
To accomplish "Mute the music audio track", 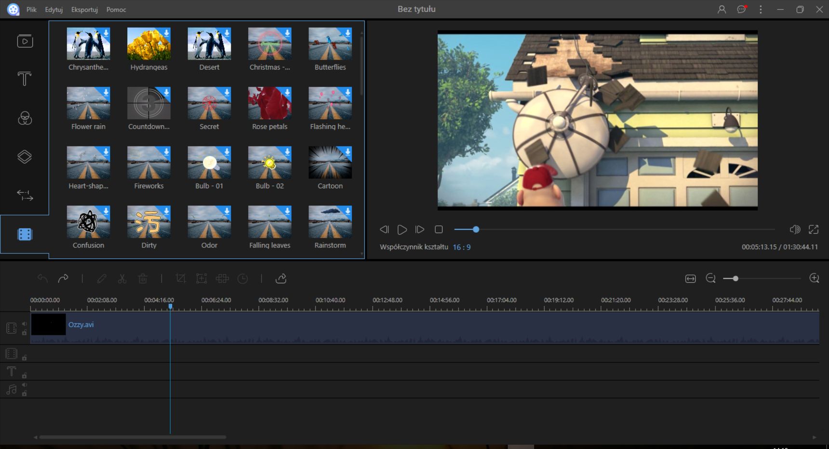I will pyautogui.click(x=24, y=385).
